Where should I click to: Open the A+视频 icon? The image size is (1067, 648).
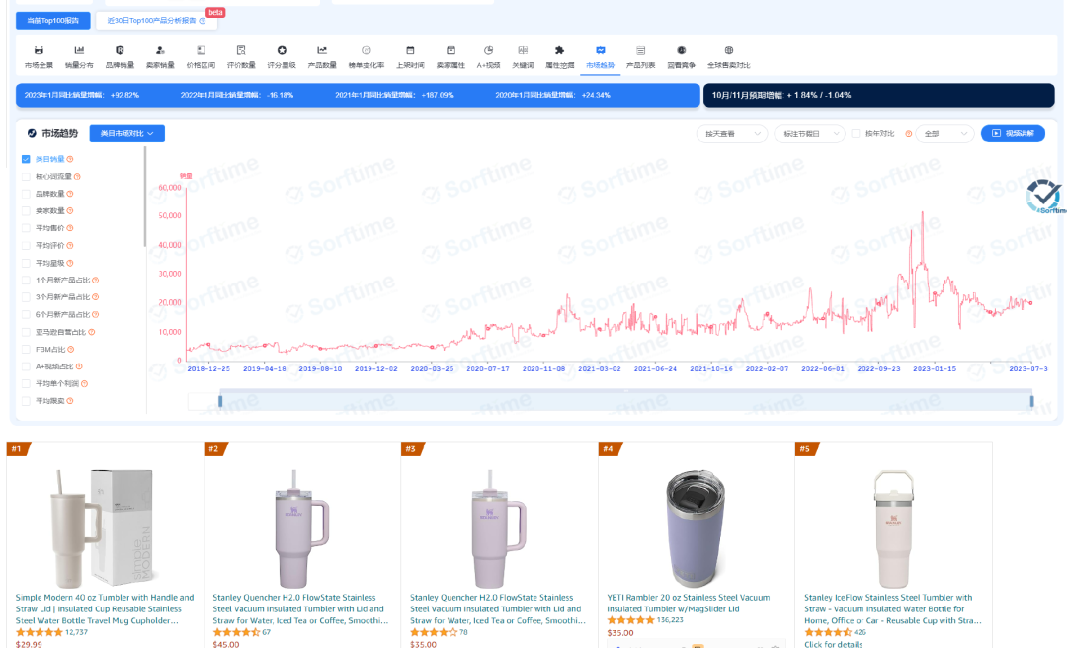pyautogui.click(x=489, y=50)
